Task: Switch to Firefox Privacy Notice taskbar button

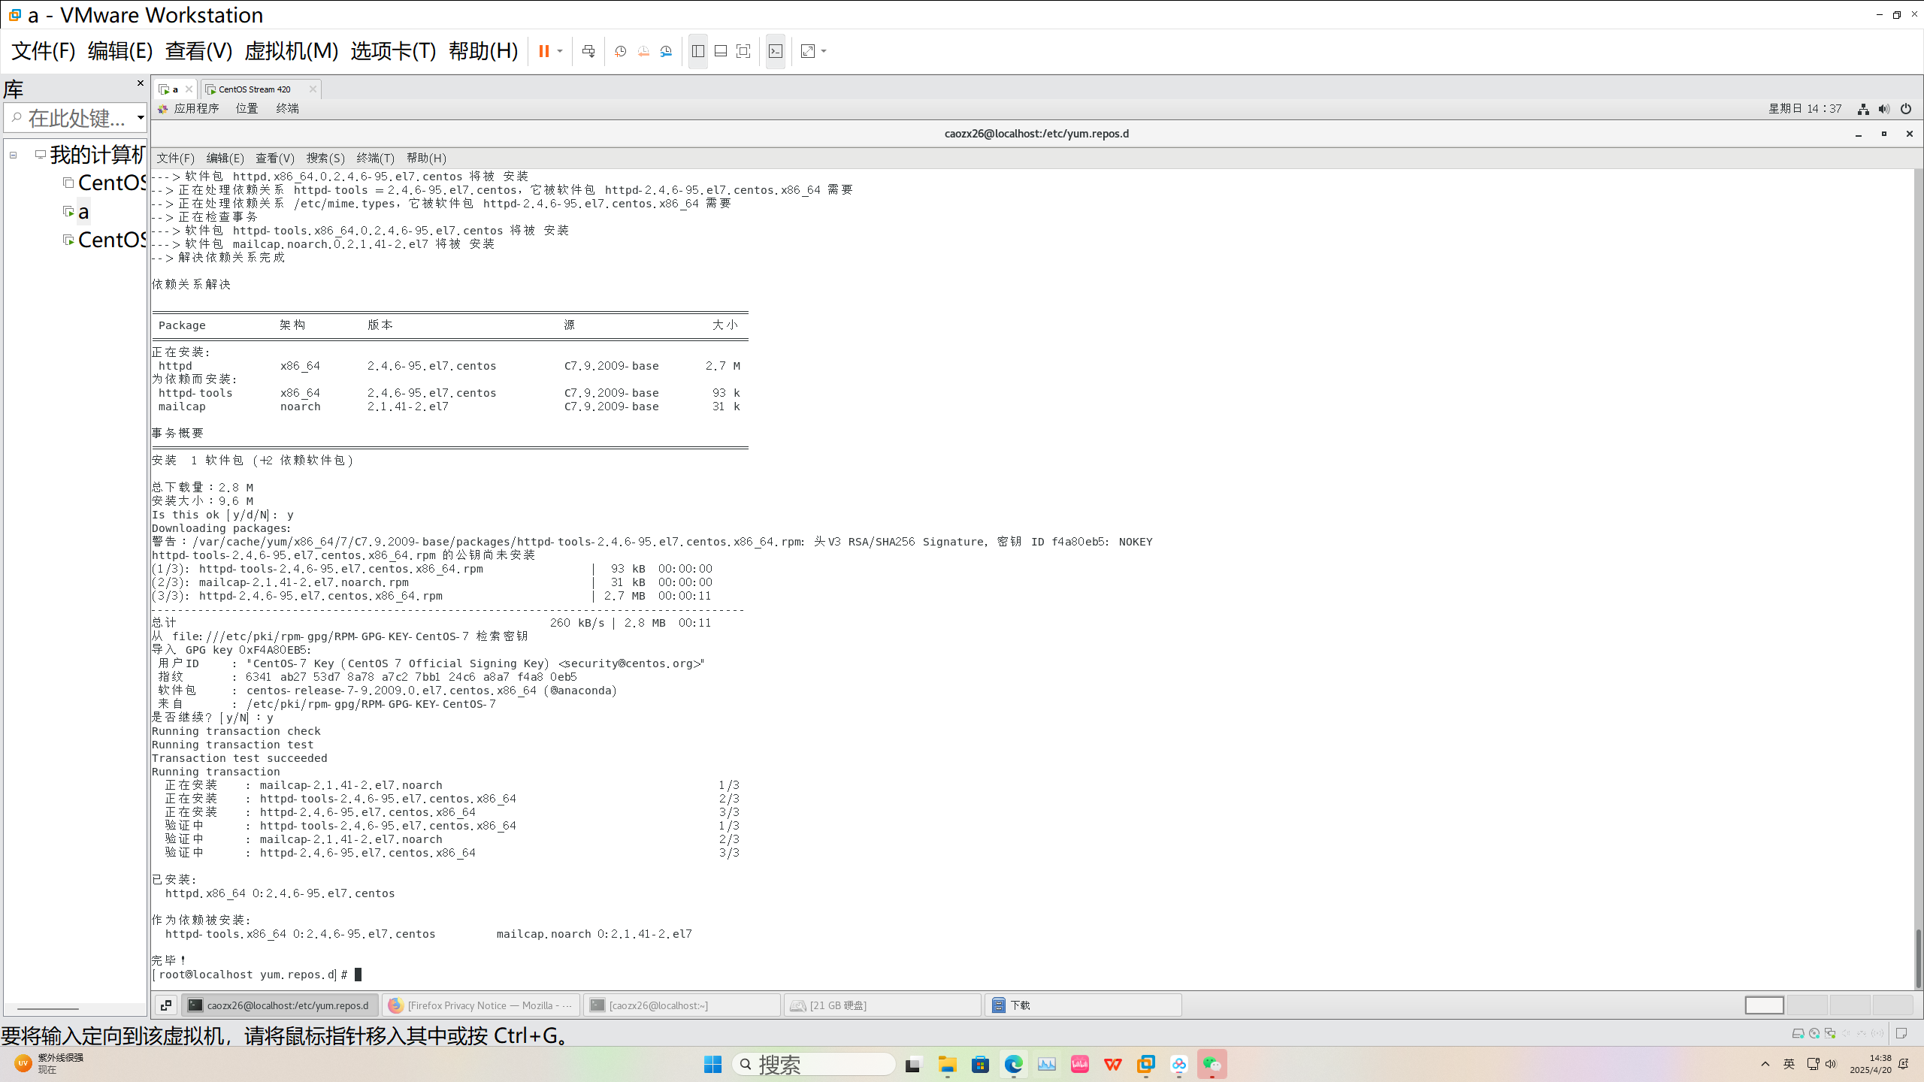Action: coord(481,1005)
